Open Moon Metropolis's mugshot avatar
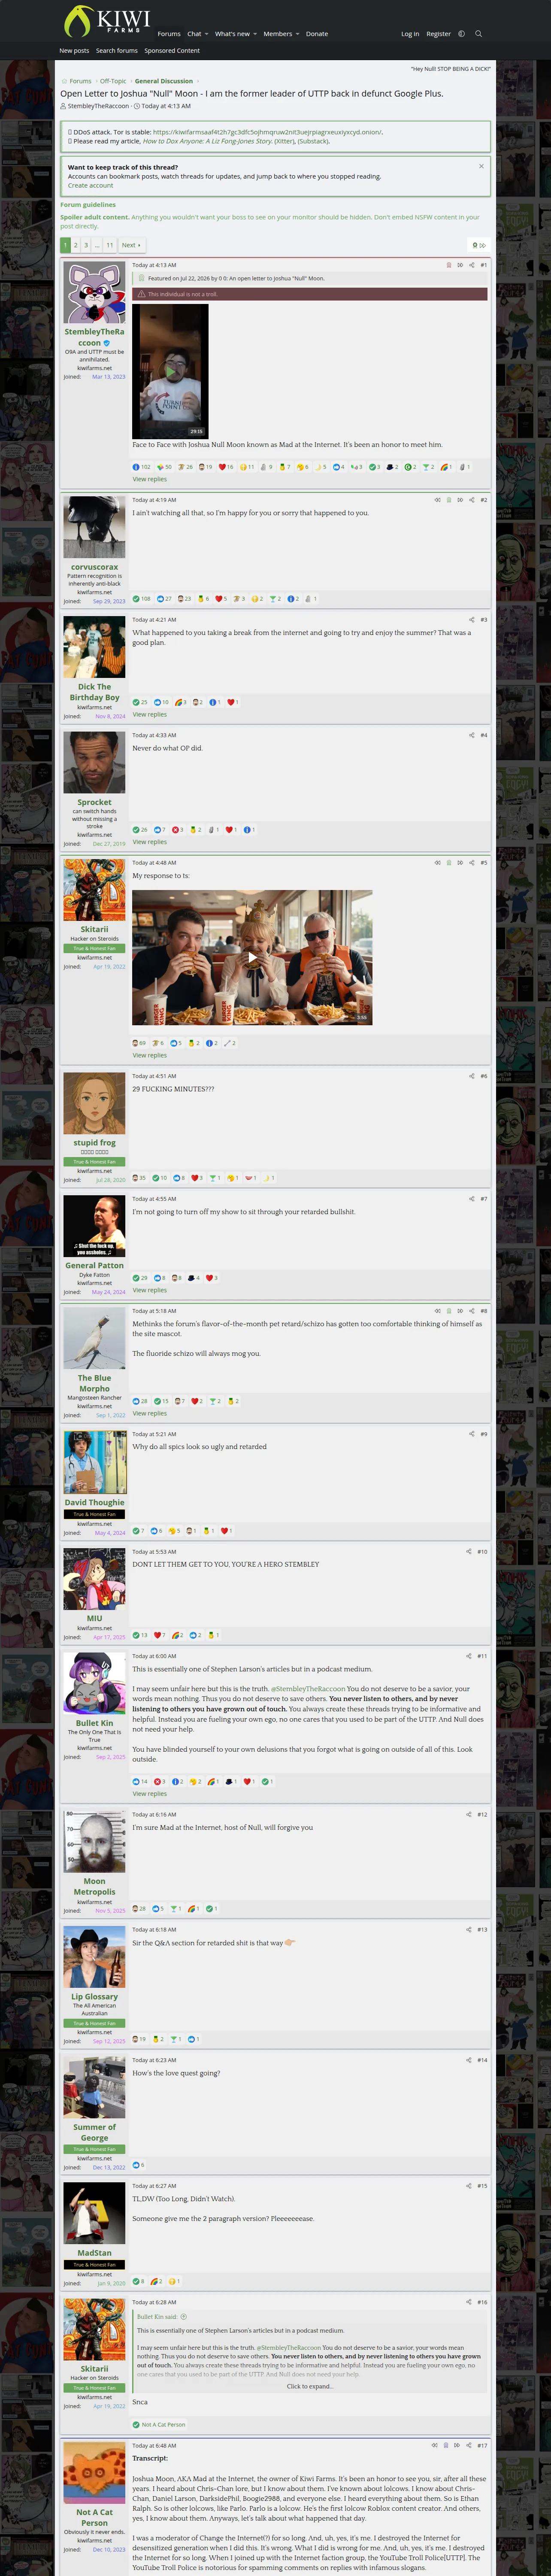Image resolution: width=551 pixels, height=2576 pixels. (94, 1842)
